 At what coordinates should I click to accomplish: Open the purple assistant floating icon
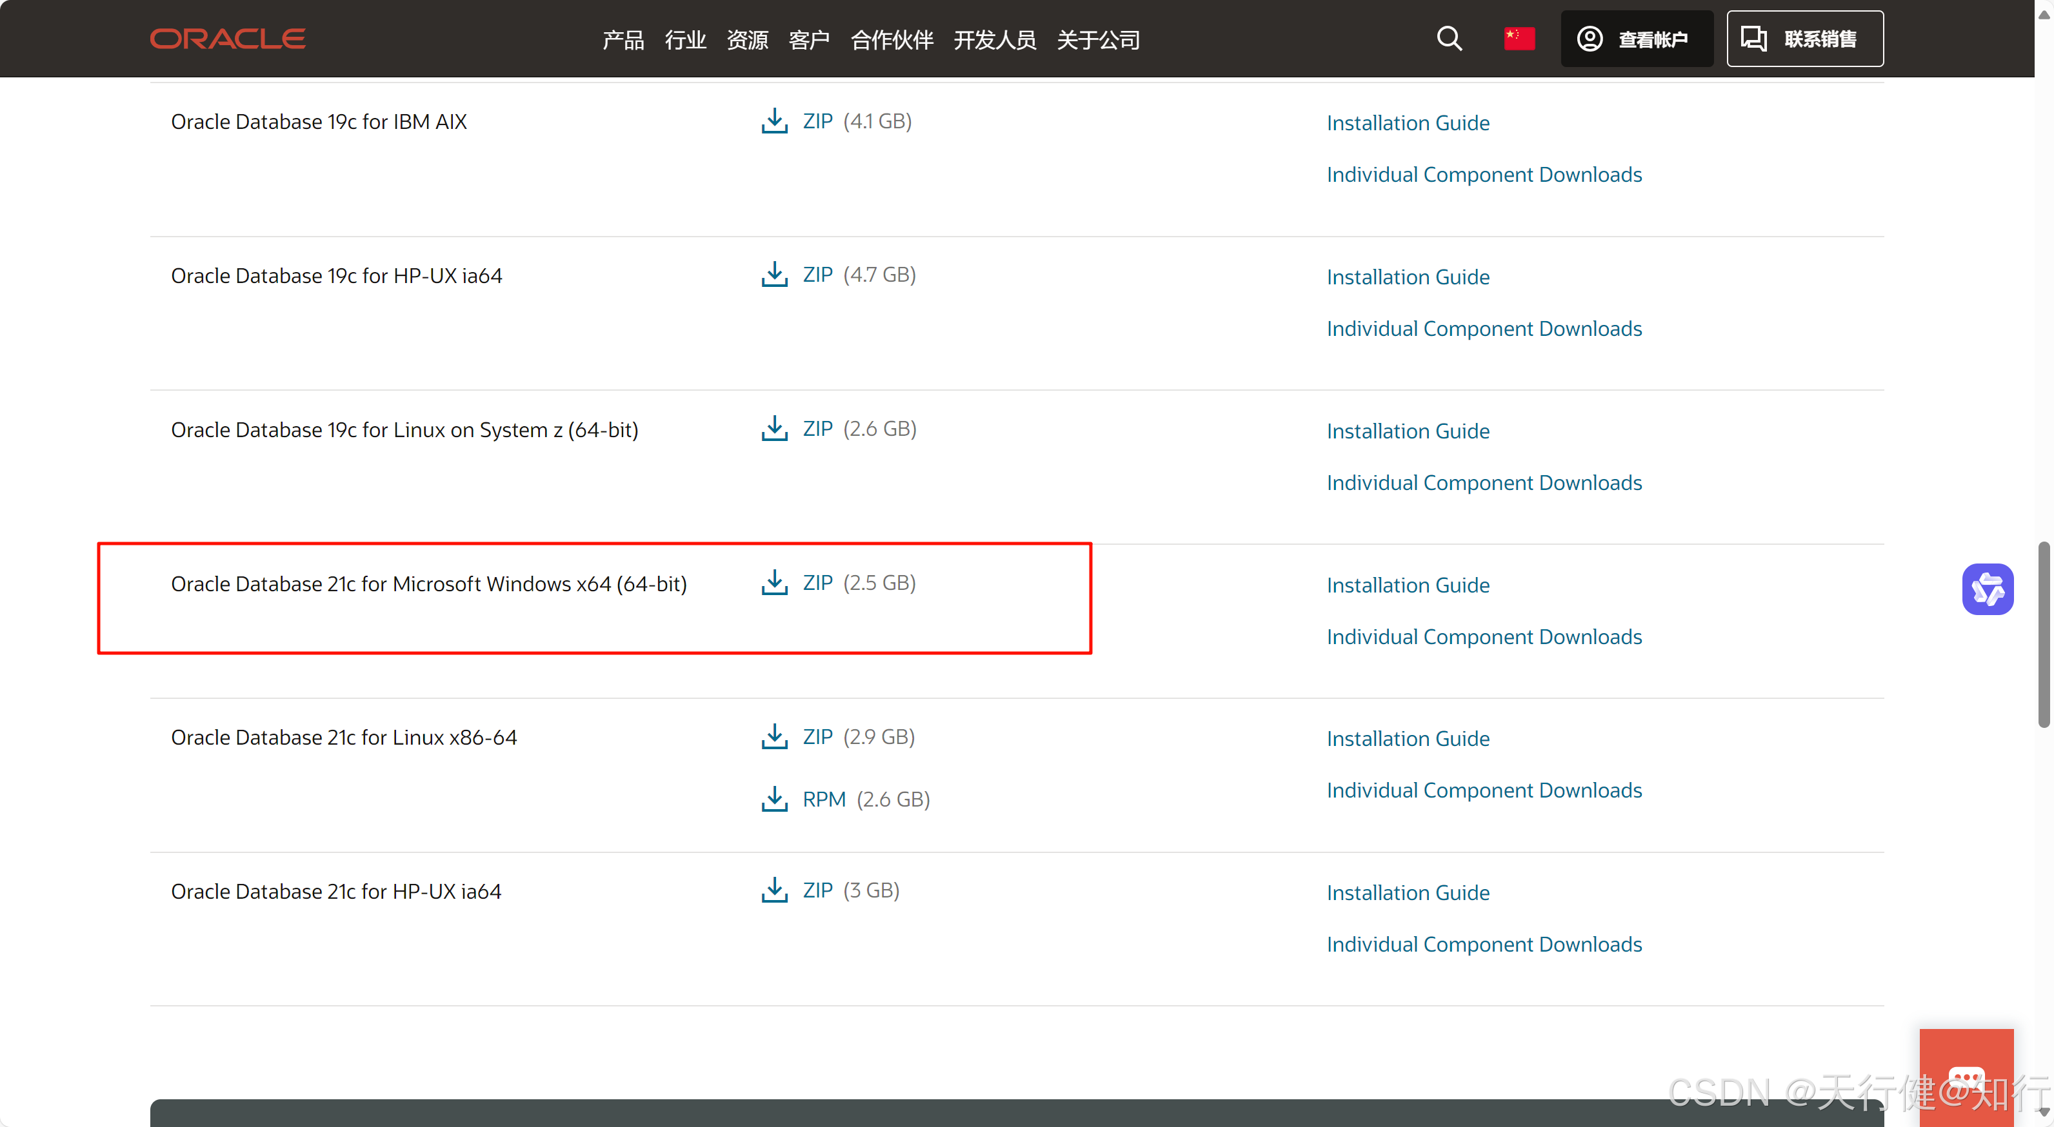[x=1986, y=590]
